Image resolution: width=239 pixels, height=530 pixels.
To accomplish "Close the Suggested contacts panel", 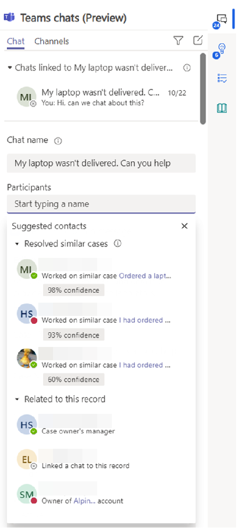I will tap(185, 226).
